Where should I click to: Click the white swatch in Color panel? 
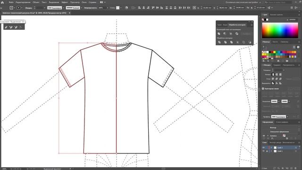[x=267, y=20]
